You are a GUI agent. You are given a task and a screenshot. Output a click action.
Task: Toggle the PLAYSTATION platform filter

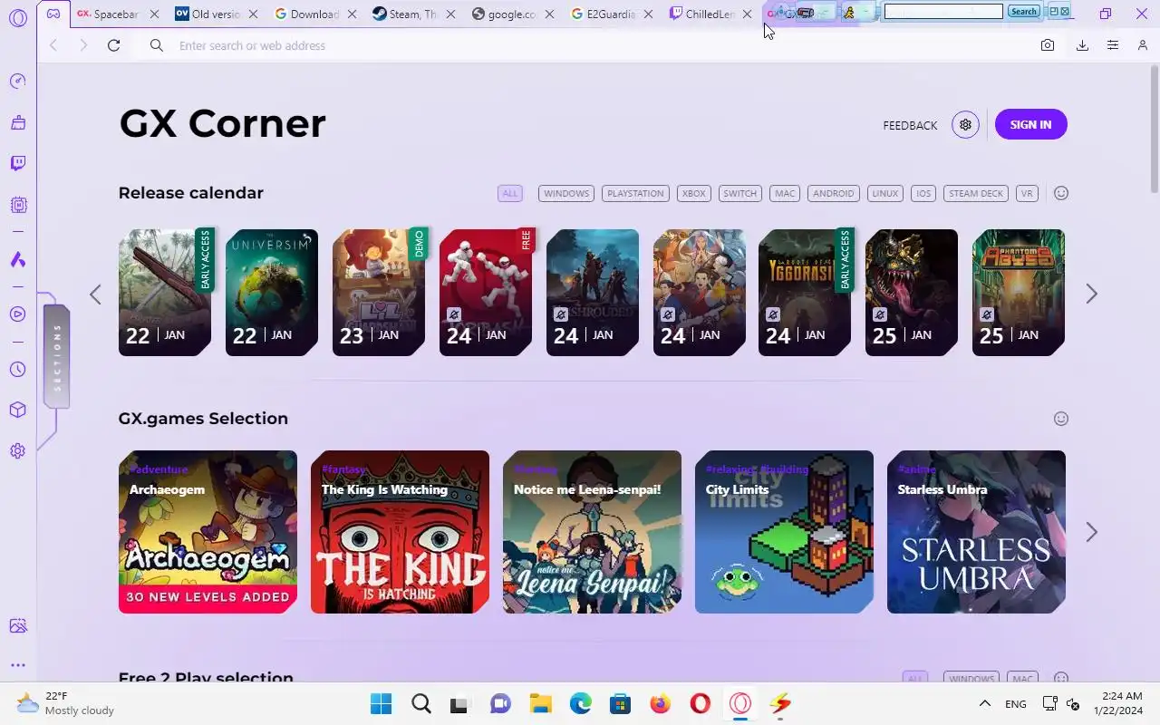pyautogui.click(x=635, y=193)
